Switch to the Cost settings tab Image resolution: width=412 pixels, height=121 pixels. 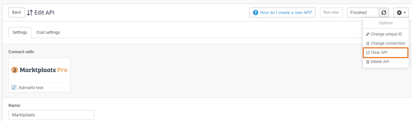(x=48, y=32)
